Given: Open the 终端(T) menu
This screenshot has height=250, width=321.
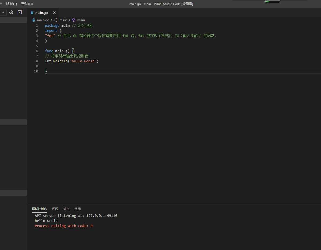Looking at the screenshot, I should (12, 4).
